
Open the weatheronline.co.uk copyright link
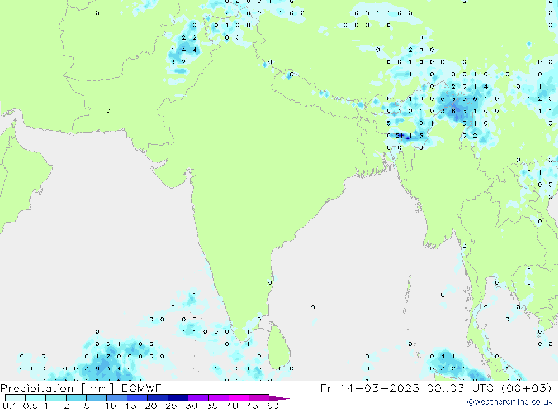[509, 402]
